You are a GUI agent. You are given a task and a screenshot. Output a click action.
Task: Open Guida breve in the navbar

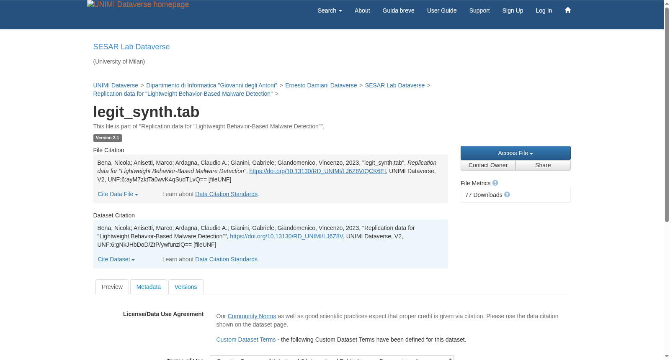[398, 10]
